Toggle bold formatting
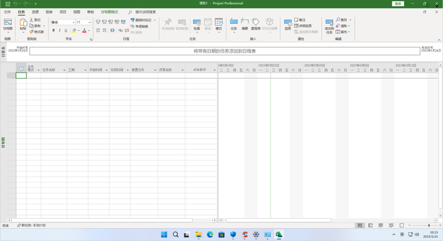This screenshot has height=241, width=443. pos(54,30)
